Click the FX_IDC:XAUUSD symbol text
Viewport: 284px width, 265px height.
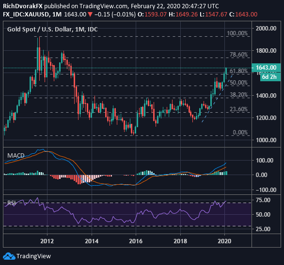click(26, 15)
